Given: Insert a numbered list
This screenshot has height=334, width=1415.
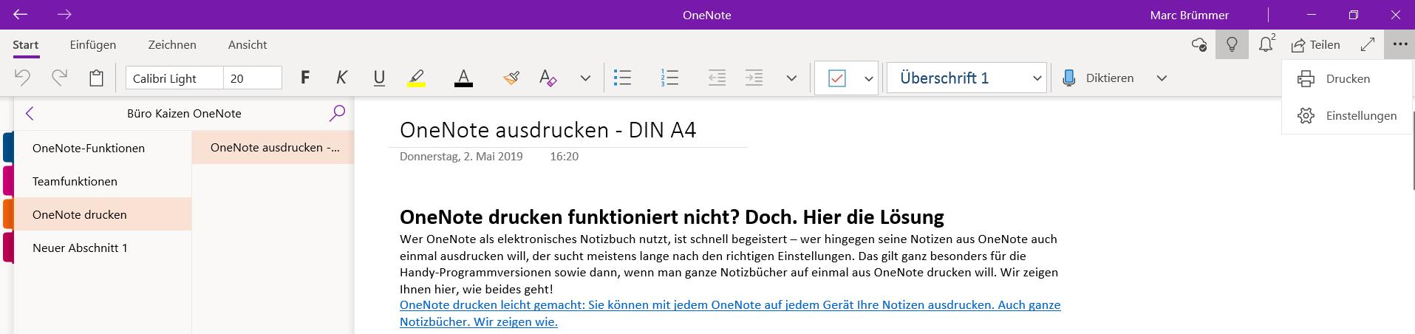Looking at the screenshot, I should [669, 78].
